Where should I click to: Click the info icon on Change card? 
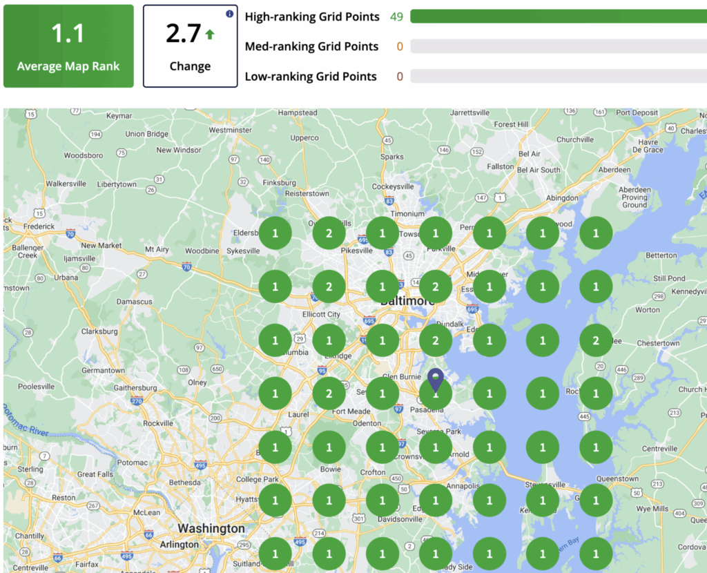(229, 14)
